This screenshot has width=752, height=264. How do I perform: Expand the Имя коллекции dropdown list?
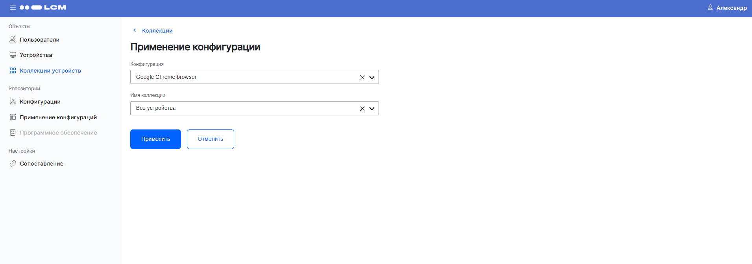click(x=371, y=108)
